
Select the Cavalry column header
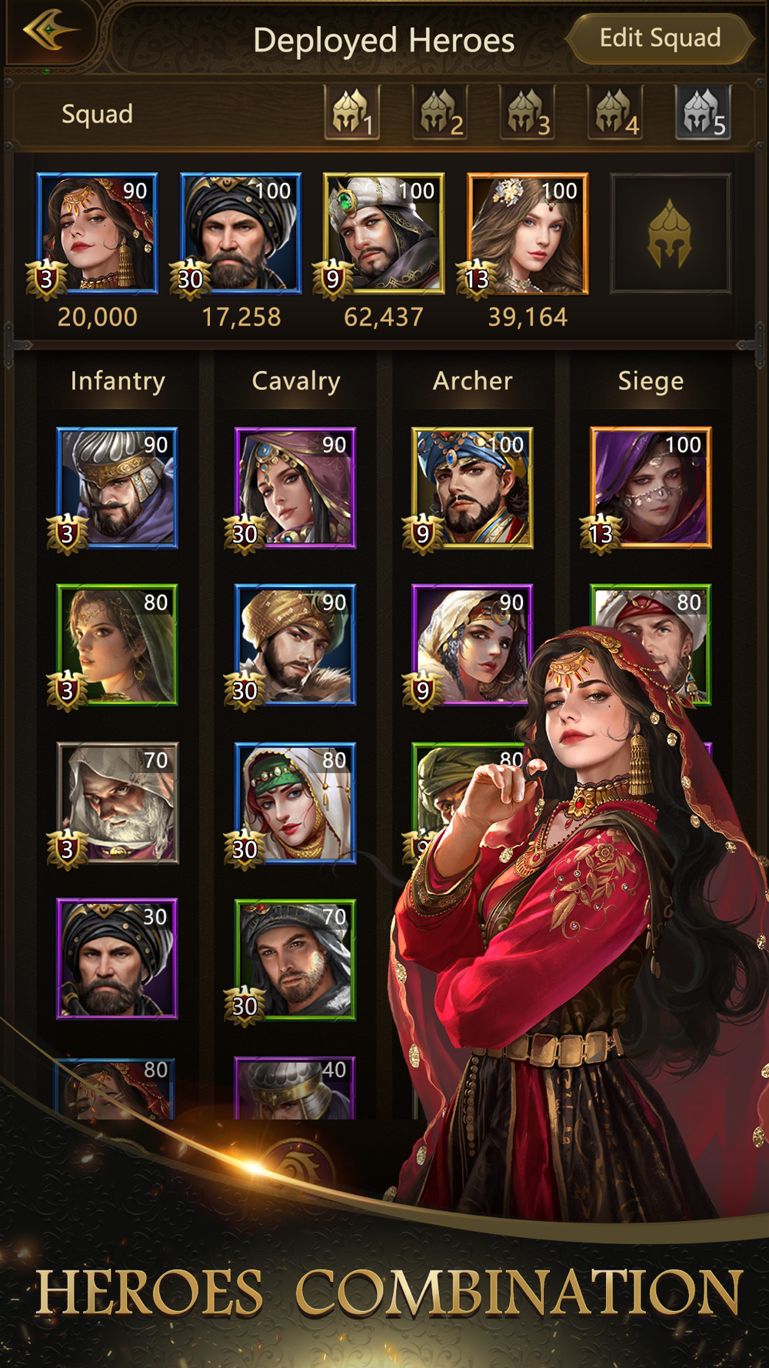coord(296,381)
